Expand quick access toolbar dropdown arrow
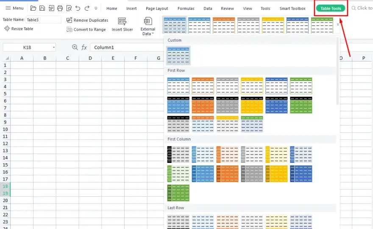 [96, 8]
